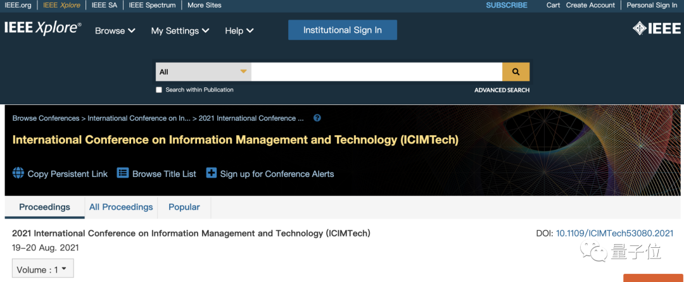Click Create Account link
684x282 pixels.
590,5
